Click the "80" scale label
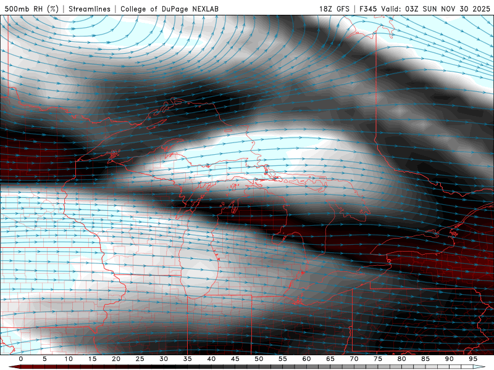 click(402, 359)
